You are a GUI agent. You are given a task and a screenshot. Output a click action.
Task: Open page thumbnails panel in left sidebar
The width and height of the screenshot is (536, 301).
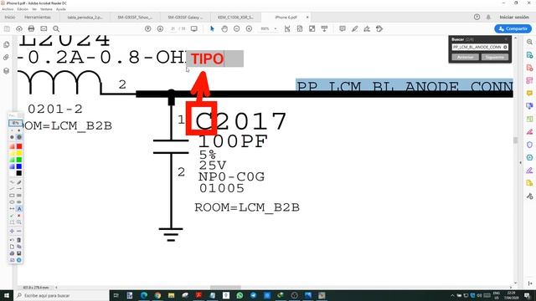(6, 44)
